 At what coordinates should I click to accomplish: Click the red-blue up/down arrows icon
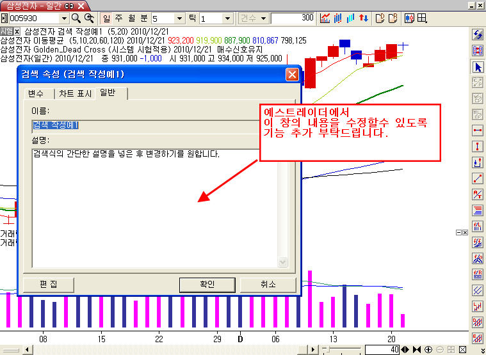click(x=363, y=18)
